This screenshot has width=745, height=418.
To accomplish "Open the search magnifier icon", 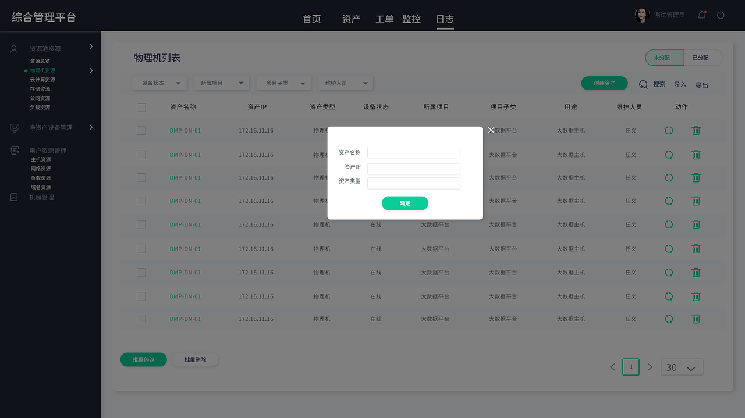I will [643, 84].
